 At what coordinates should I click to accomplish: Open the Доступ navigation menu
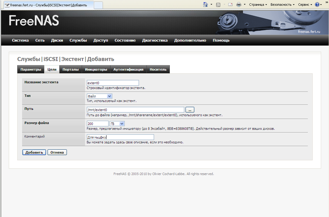click(x=101, y=40)
